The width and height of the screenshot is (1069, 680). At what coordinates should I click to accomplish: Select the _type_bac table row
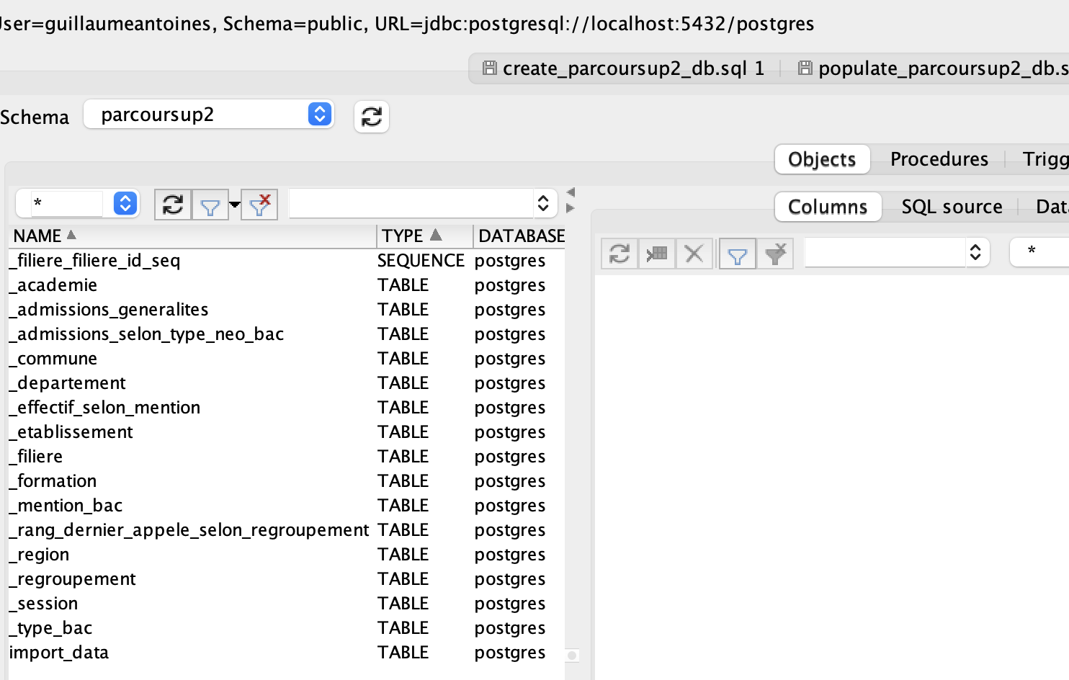287,628
